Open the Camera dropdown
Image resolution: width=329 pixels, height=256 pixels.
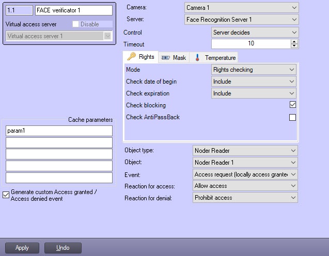tap(242, 8)
